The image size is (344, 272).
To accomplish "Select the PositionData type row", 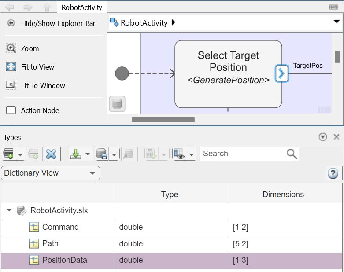I will 172,261.
